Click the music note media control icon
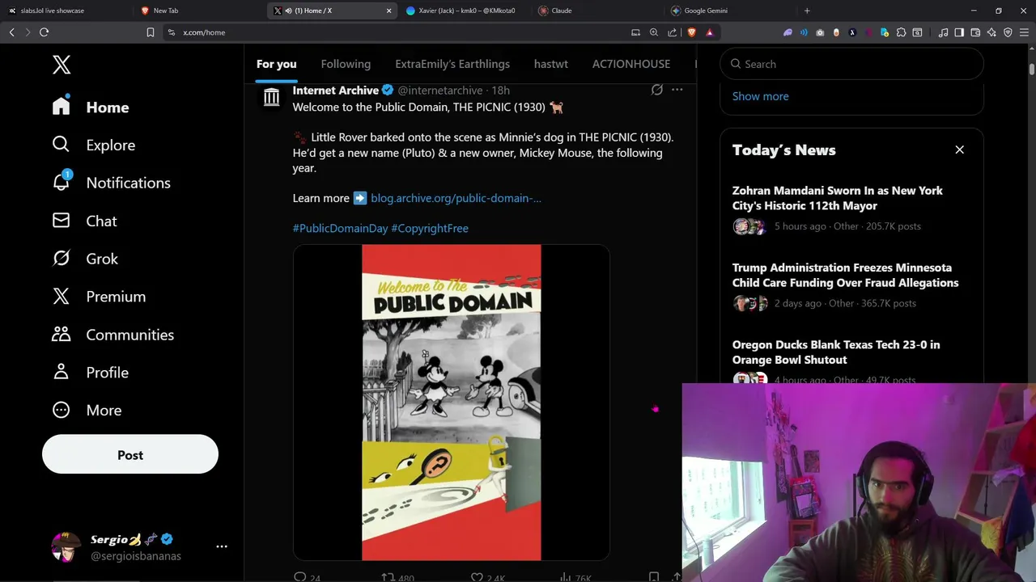 tap(943, 32)
